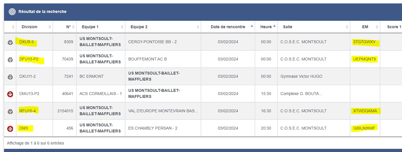Click the search result header logo icon
The height and width of the screenshot is (152, 402).
click(x=12, y=12)
